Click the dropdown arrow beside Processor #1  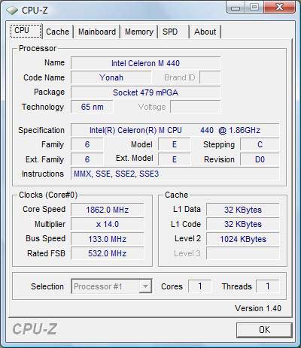click(x=145, y=286)
